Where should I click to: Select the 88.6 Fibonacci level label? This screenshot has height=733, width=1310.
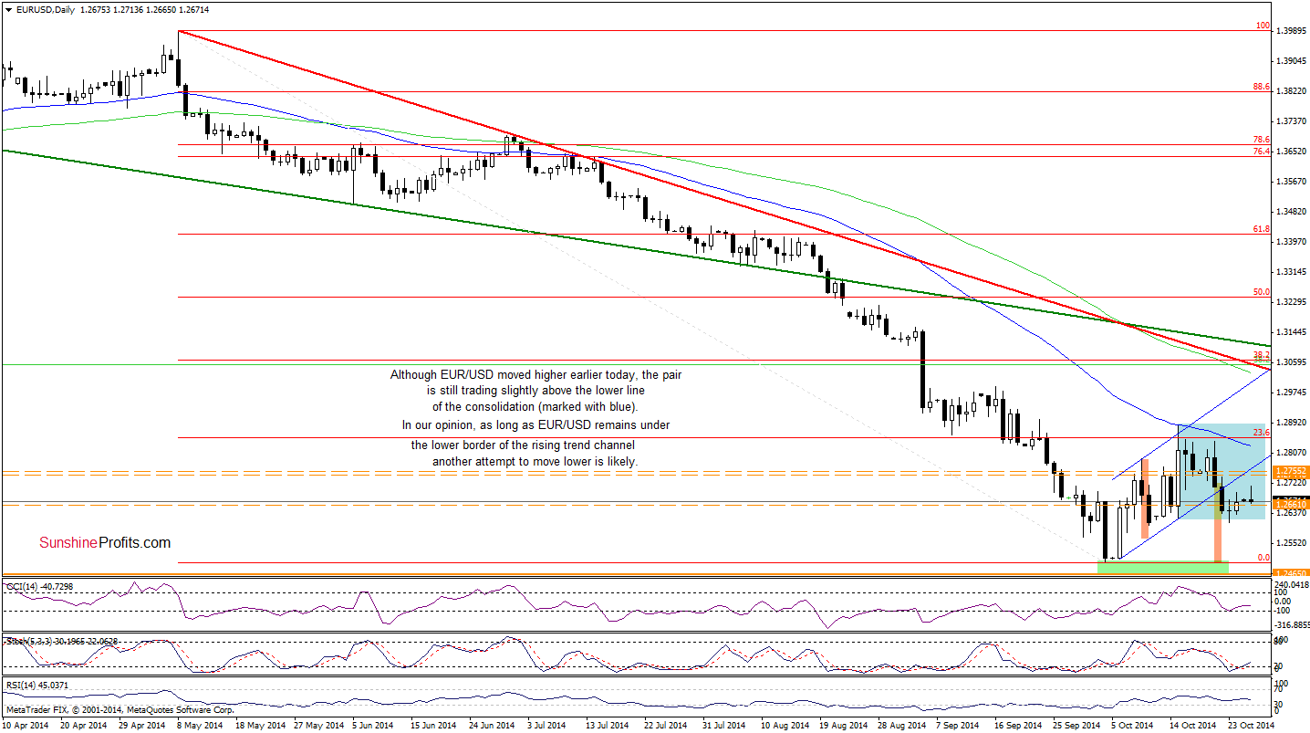click(1262, 87)
